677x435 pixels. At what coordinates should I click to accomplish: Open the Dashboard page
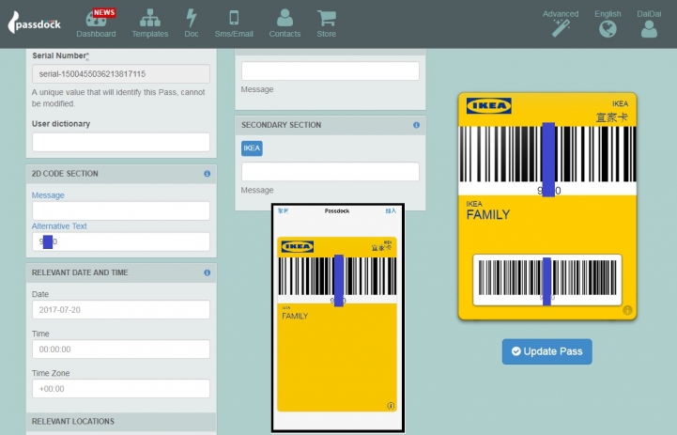[96, 23]
